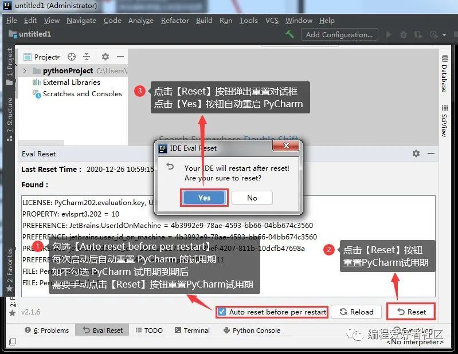The height and width of the screenshot is (354, 458).
Task: Open the Database tool window
Action: click(x=444, y=73)
